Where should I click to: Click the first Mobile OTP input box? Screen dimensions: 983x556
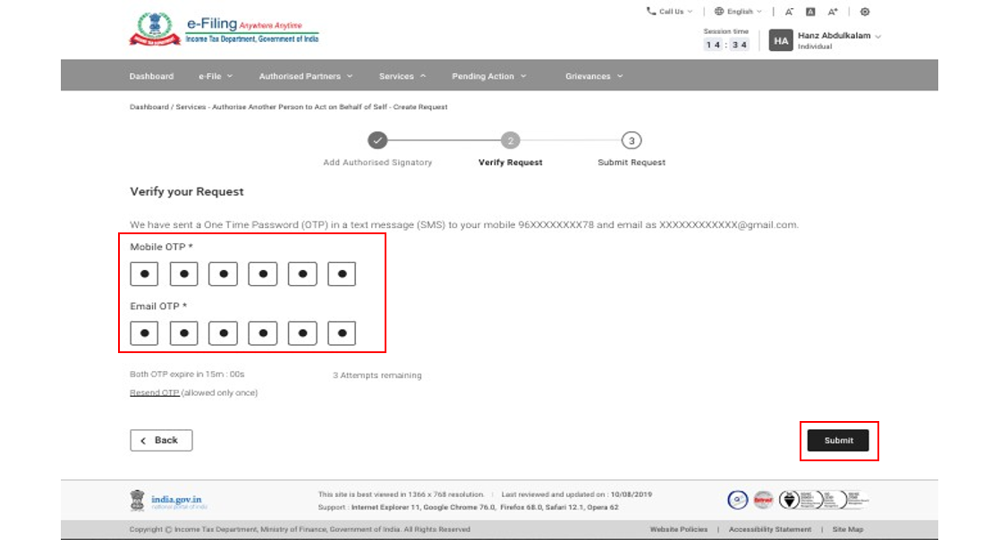(x=144, y=274)
